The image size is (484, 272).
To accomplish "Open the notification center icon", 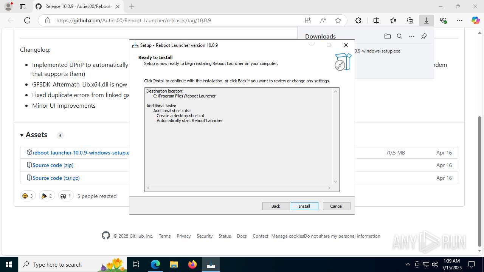I will pyautogui.click(x=472, y=264).
